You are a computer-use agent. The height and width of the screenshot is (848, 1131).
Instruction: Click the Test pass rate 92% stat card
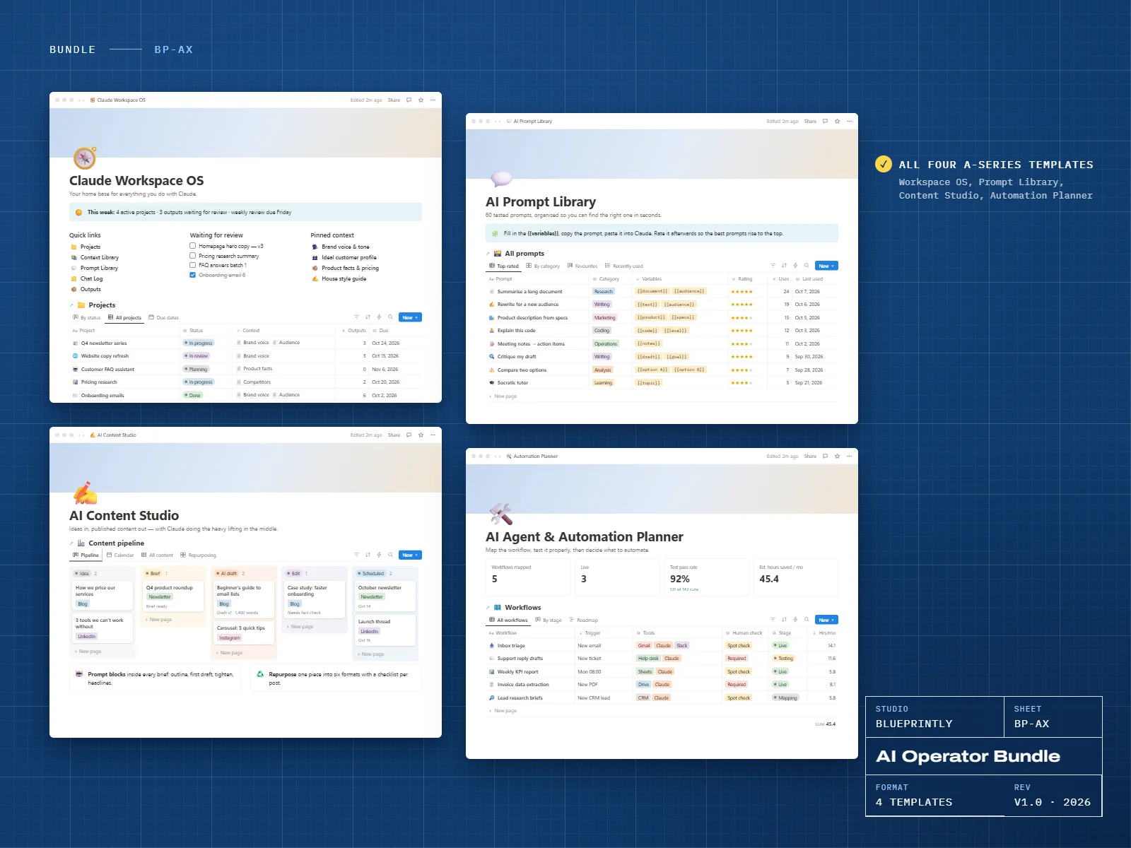[x=706, y=577]
